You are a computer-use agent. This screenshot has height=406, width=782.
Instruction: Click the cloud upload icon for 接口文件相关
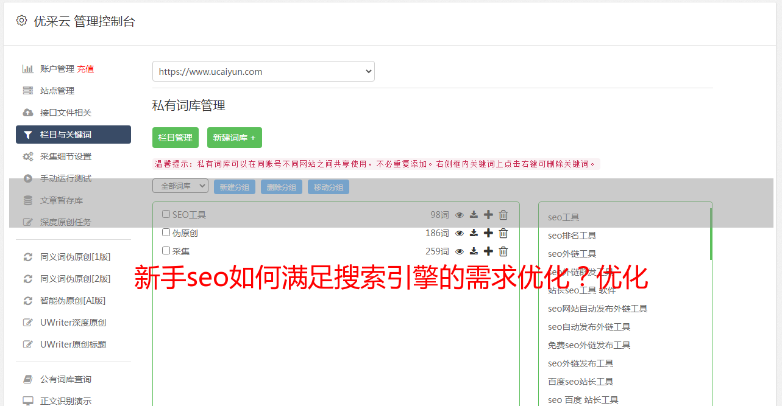coord(28,113)
